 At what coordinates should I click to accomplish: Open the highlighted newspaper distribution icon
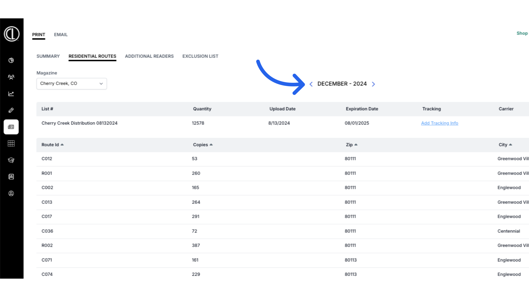[11, 127]
